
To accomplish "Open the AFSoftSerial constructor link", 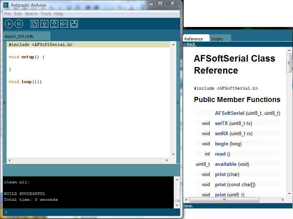I will [229, 113].
